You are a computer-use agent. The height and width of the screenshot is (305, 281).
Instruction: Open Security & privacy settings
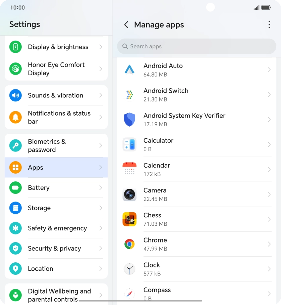pyautogui.click(x=56, y=249)
